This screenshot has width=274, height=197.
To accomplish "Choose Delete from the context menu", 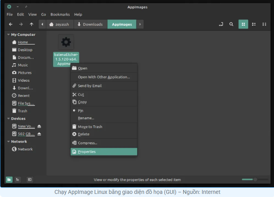I will tap(104, 134).
